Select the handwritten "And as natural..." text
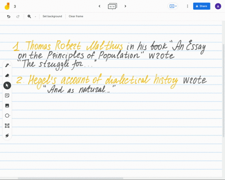Image resolution: width=225 pixels, height=180 pixels. 79,89
